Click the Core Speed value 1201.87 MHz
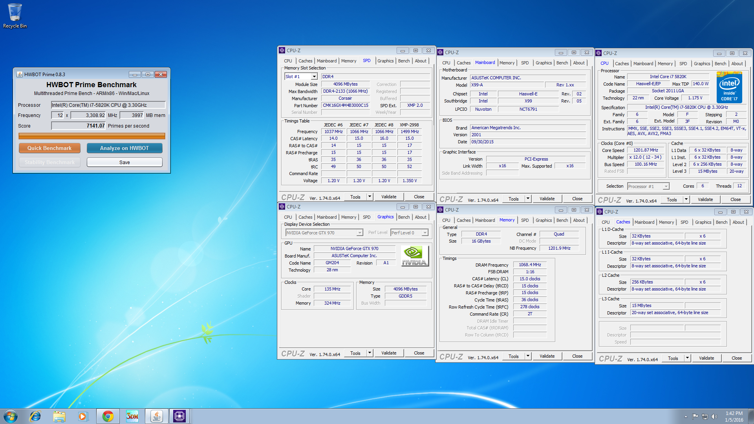The width and height of the screenshot is (754, 424). [646, 150]
